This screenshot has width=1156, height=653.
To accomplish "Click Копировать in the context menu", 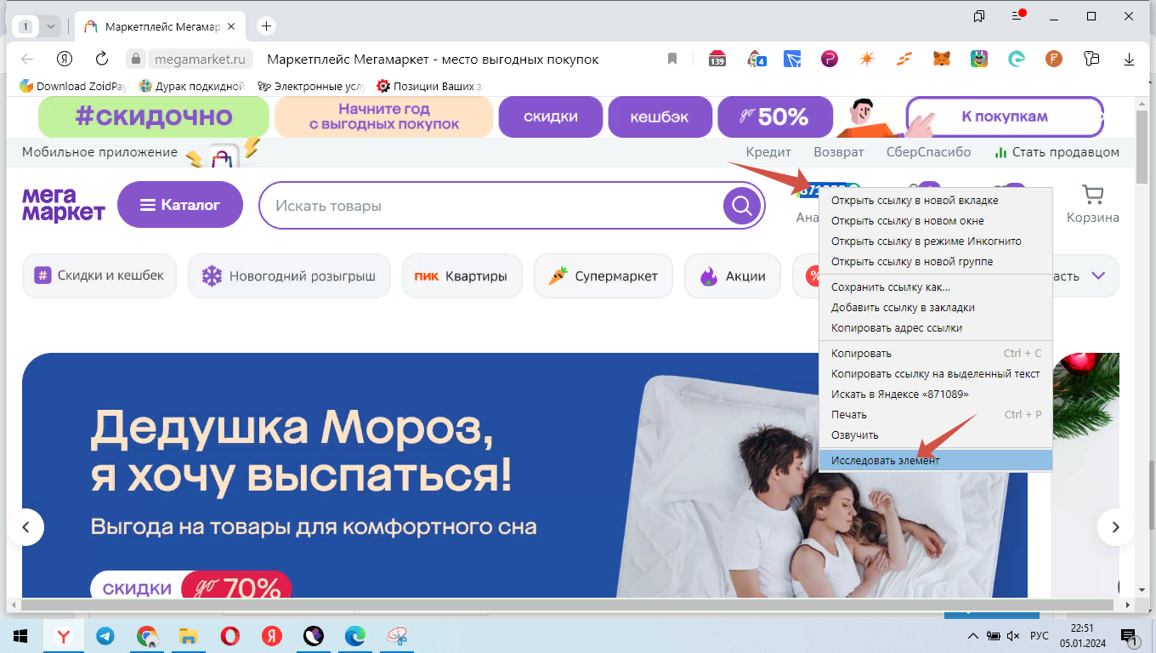I will 935,354.
